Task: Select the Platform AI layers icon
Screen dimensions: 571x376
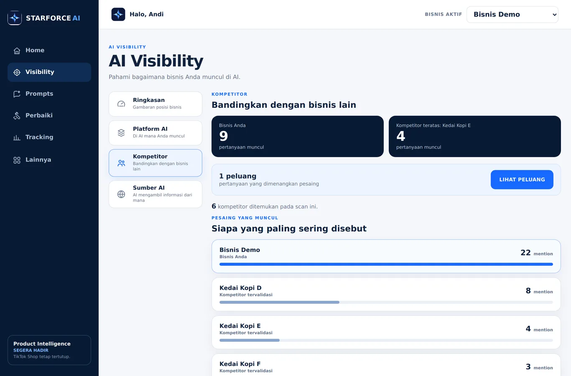Action: click(121, 133)
